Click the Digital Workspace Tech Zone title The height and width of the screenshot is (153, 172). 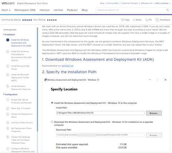(x=32, y=3)
